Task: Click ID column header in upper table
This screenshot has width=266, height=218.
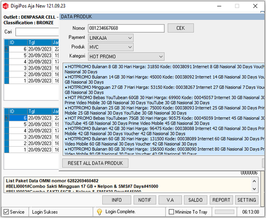Action: (x=18, y=43)
